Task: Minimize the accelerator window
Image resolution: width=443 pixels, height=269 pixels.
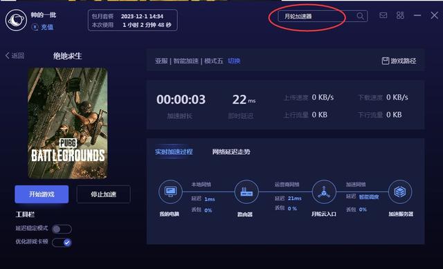Action: [417, 15]
